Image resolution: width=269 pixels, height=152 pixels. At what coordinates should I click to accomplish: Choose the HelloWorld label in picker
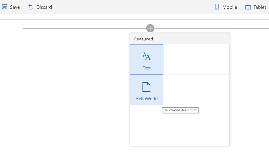pyautogui.click(x=147, y=99)
